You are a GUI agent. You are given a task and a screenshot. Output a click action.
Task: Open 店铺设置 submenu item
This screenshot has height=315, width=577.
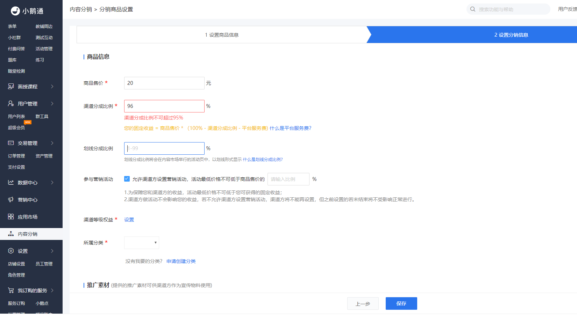tap(16, 264)
